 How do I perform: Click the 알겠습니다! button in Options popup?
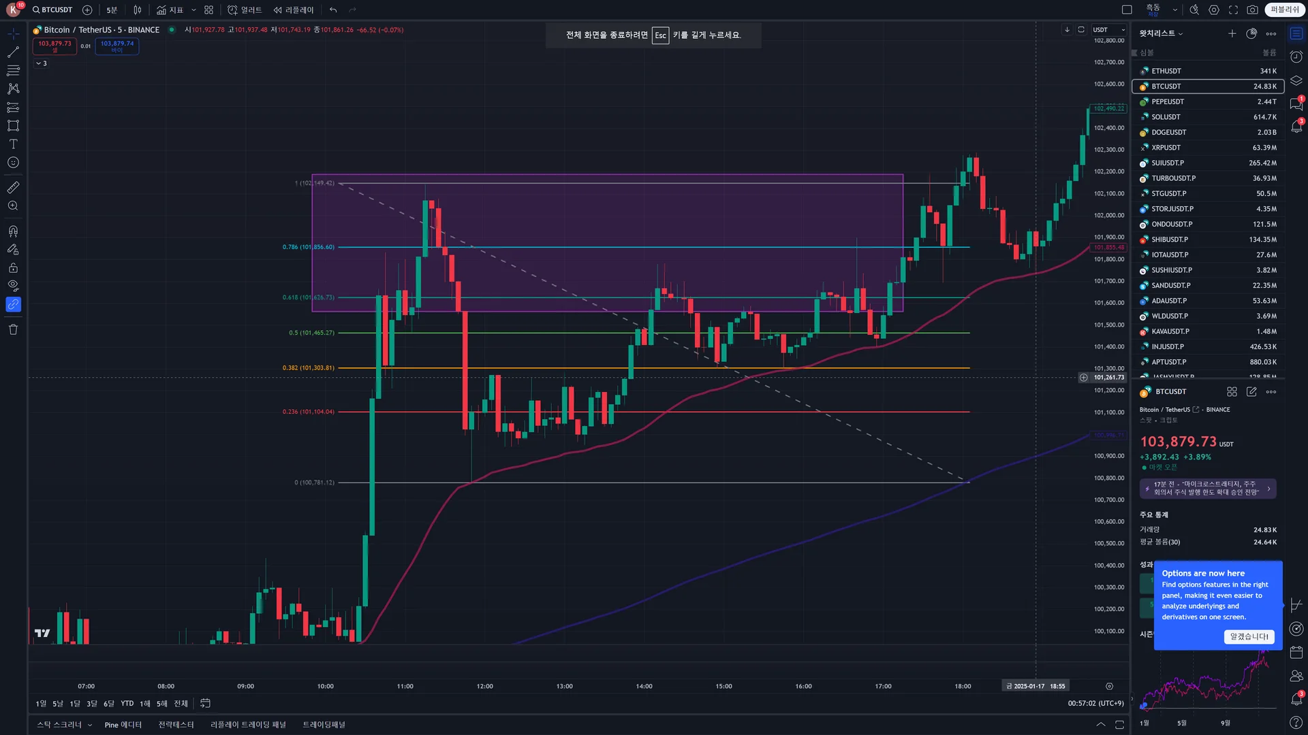(x=1249, y=636)
